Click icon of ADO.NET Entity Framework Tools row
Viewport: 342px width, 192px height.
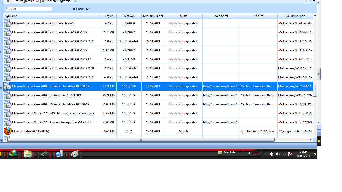[x=8, y=113]
